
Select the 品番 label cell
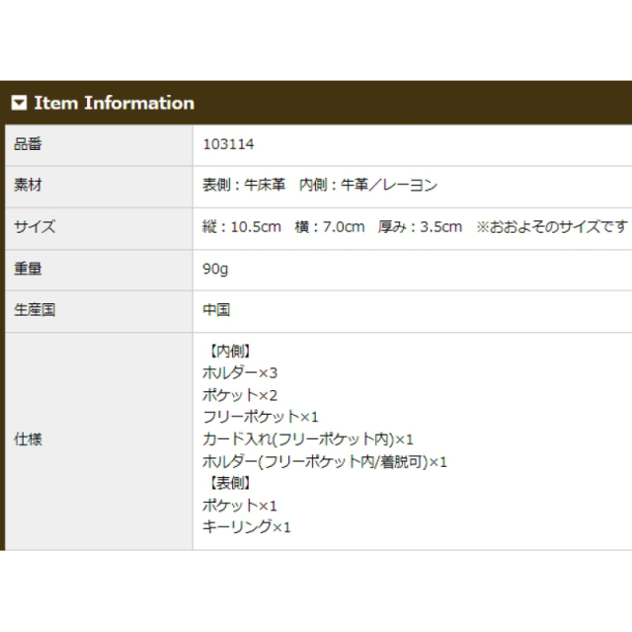99,145
